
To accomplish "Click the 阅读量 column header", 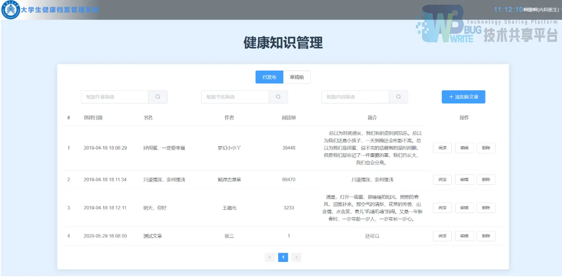I will (x=289, y=118).
